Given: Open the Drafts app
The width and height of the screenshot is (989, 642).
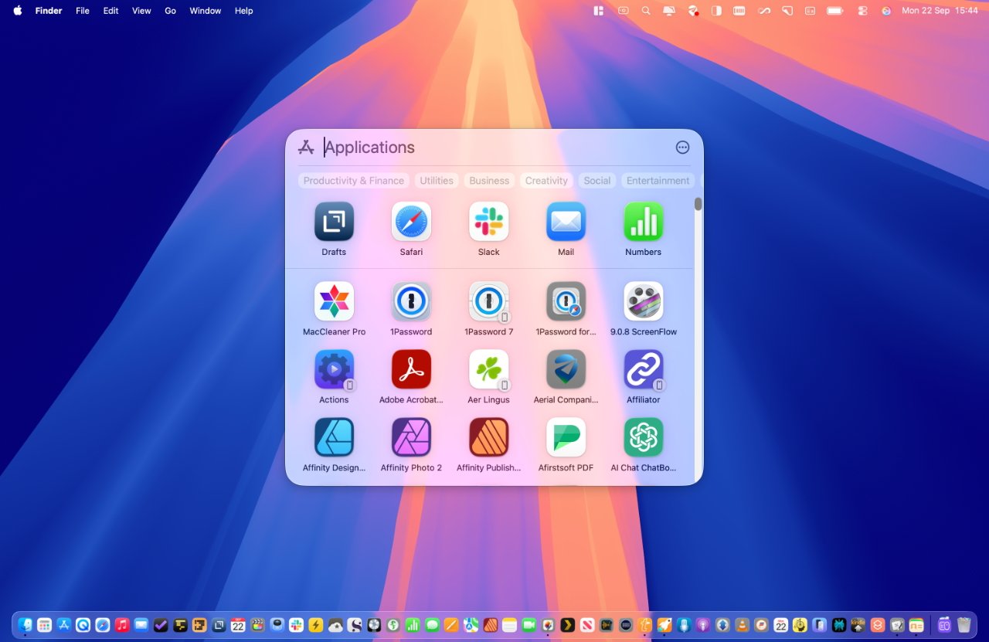Looking at the screenshot, I should [334, 222].
